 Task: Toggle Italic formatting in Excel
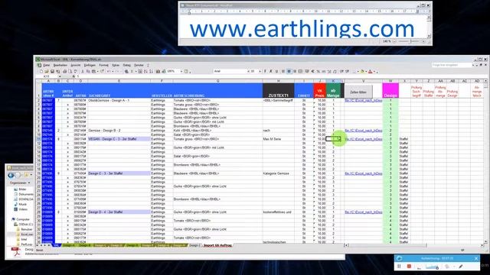click(271, 71)
